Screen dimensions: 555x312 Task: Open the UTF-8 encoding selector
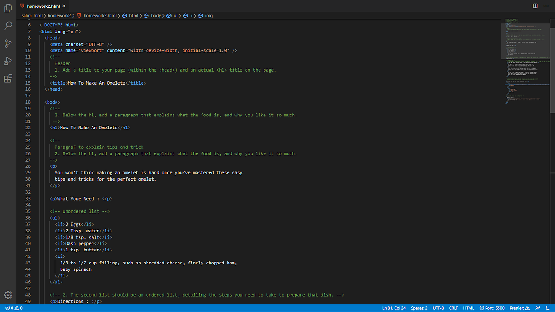click(x=438, y=308)
